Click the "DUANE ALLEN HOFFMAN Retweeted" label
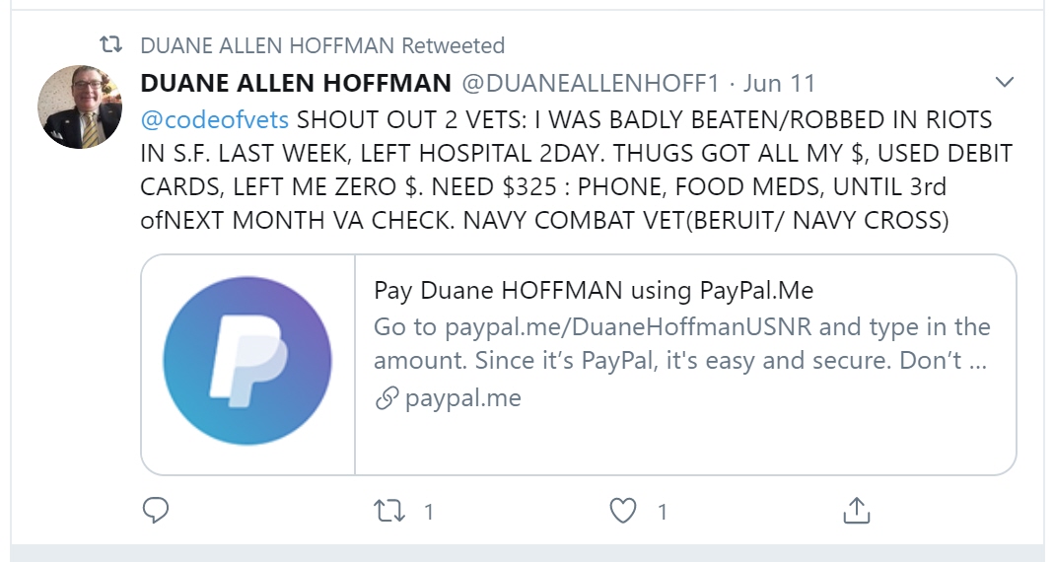Viewport: 1054px width, 562px height. tap(322, 45)
